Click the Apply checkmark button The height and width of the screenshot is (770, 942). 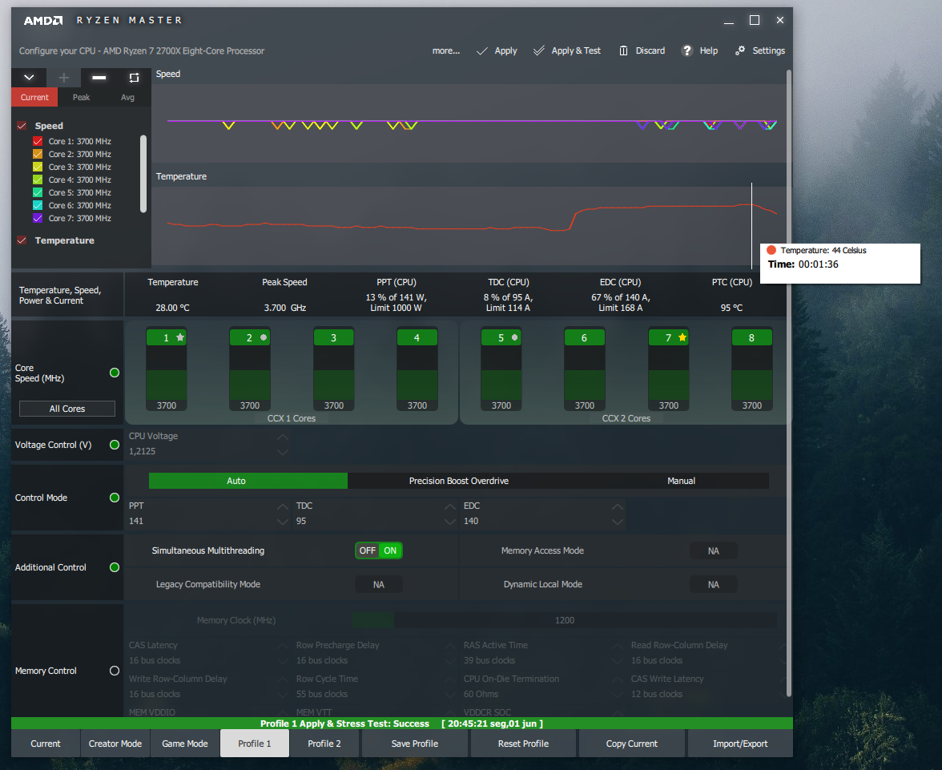[x=497, y=51]
